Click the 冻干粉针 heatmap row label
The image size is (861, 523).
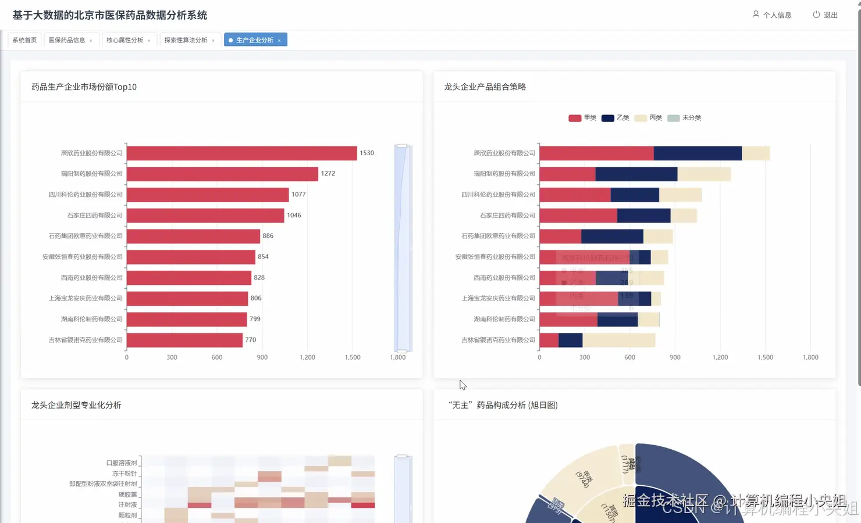tap(124, 474)
